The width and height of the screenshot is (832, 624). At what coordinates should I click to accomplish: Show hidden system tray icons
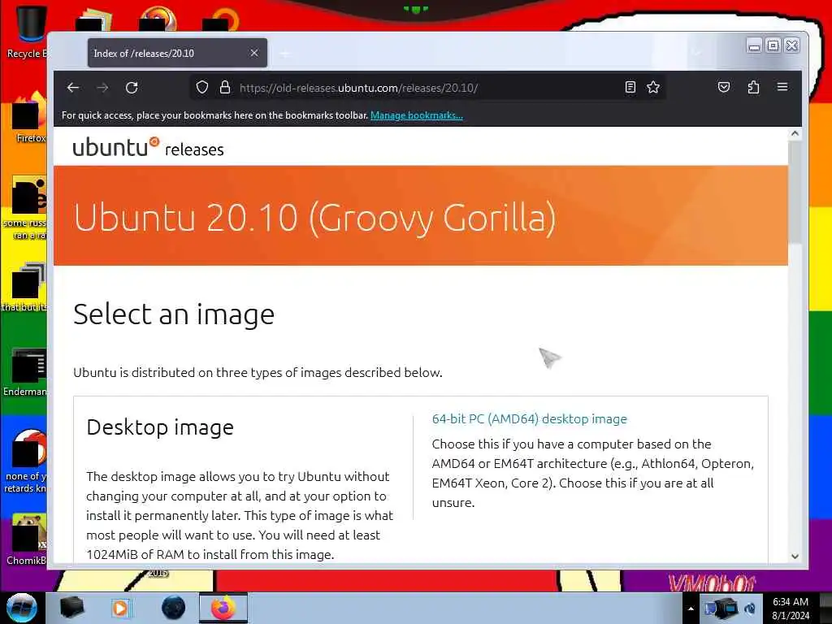[x=691, y=609]
